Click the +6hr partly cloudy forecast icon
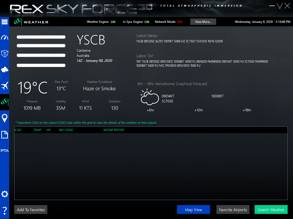This screenshot has width=293, height=219. pyautogui.click(x=150, y=97)
